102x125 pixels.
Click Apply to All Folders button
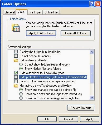tap(41, 33)
